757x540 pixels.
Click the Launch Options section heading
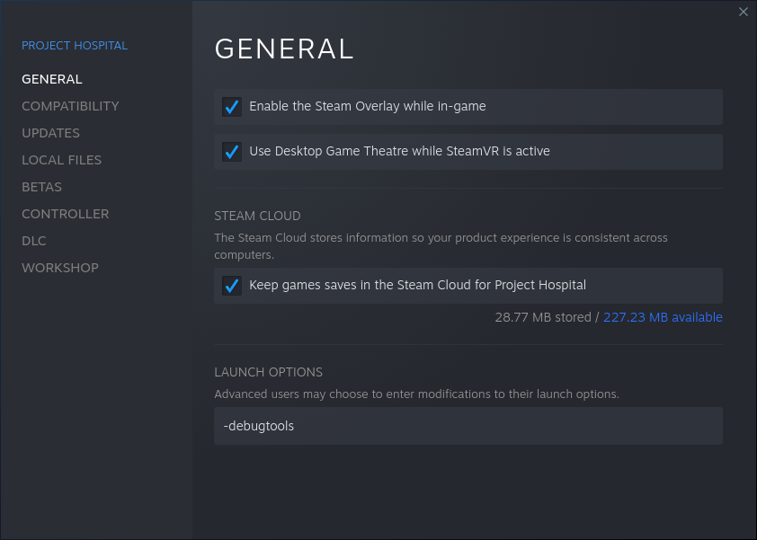268,372
